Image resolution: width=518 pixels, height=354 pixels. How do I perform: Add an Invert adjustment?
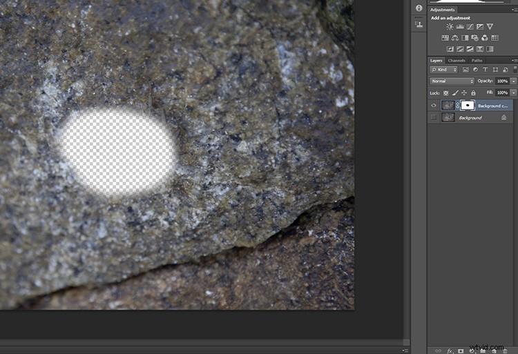[450, 49]
